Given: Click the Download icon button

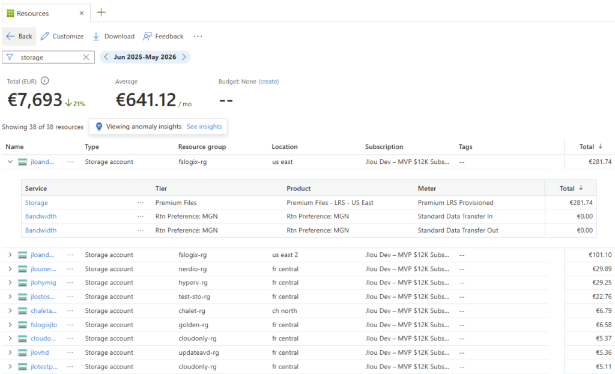Looking at the screenshot, I should 114,36.
